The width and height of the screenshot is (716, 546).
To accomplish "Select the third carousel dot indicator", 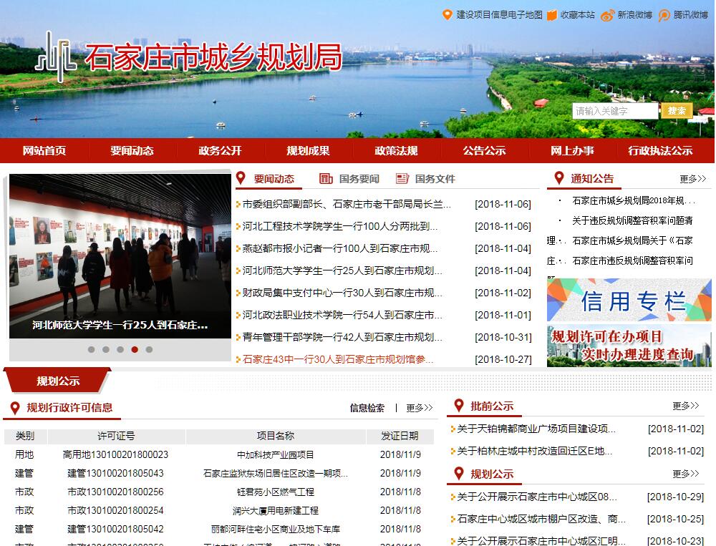I will [120, 350].
